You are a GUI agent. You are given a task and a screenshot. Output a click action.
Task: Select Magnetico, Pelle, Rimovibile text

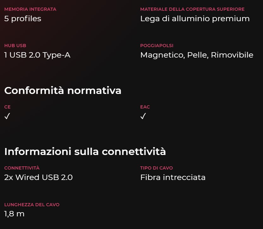tap(197, 55)
